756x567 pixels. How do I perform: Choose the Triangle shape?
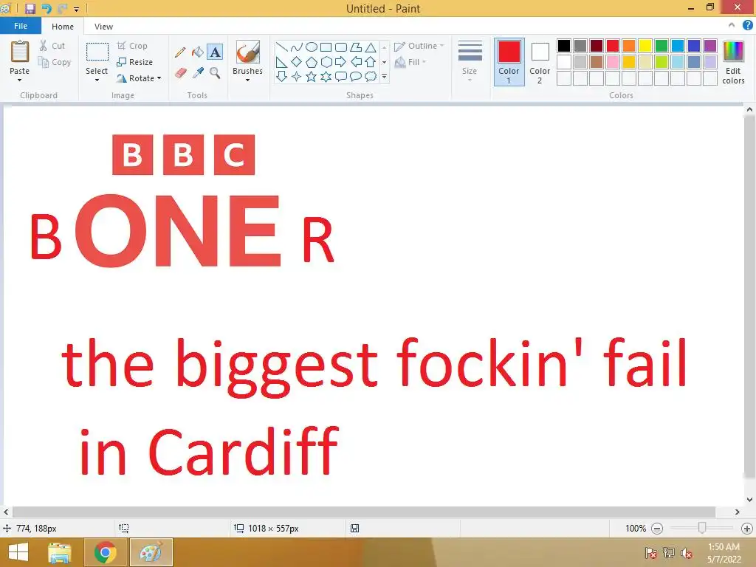[x=371, y=47]
